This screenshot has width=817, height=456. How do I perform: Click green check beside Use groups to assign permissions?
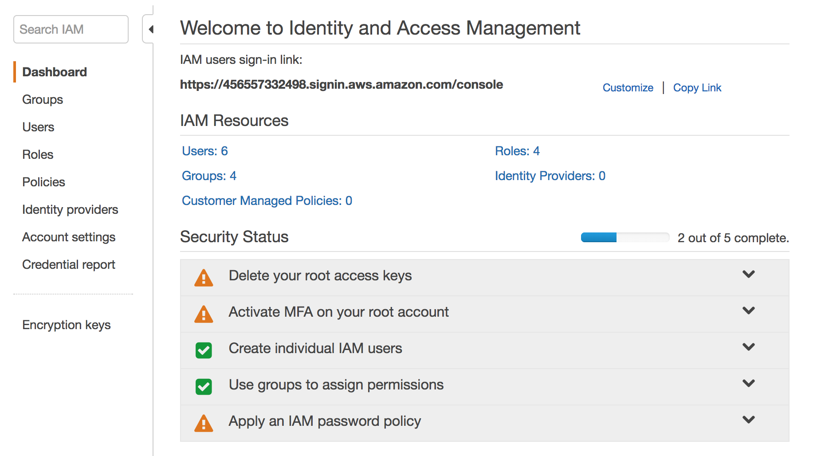204,386
